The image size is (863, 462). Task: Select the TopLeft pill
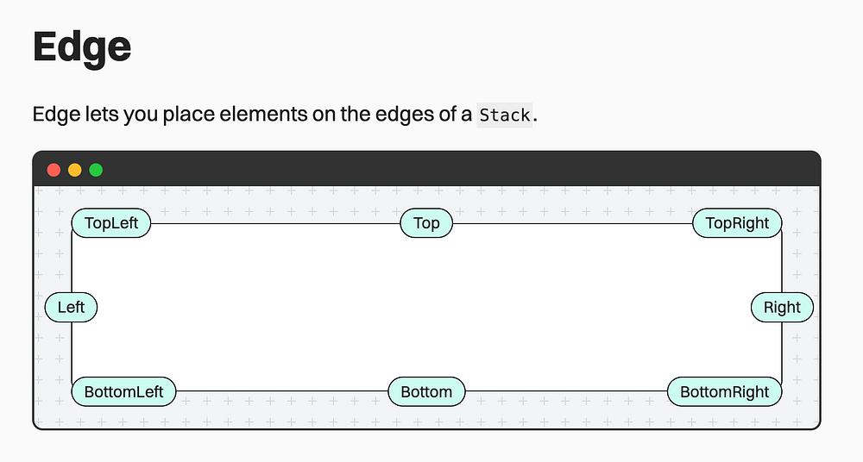tap(111, 223)
